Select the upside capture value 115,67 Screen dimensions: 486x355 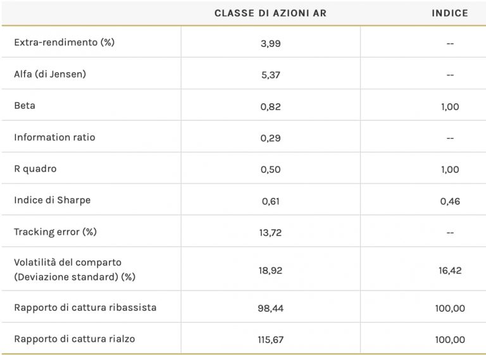(x=270, y=340)
